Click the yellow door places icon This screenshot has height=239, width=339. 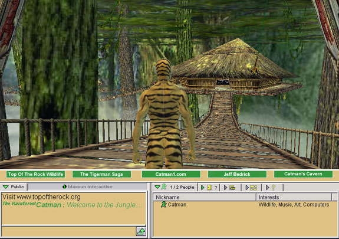tap(209, 188)
